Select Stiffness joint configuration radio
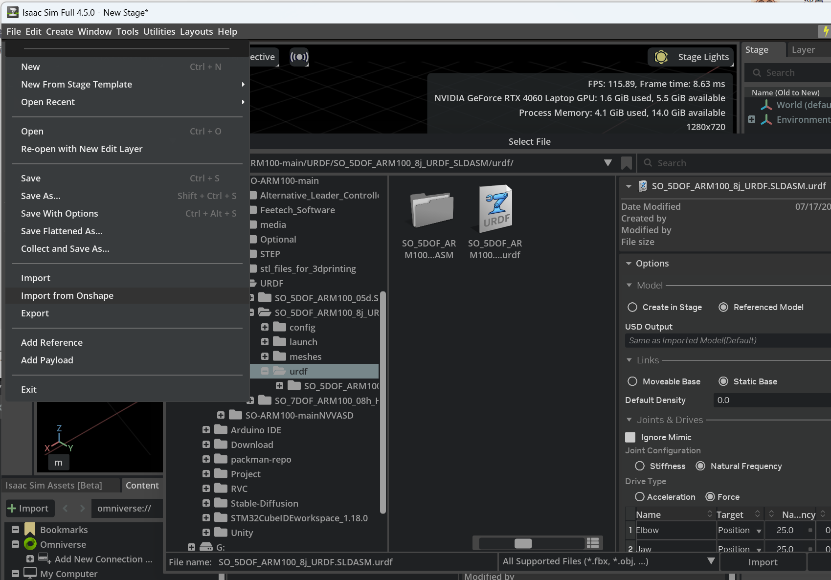Screen dimensions: 831x580 pyautogui.click(x=640, y=466)
